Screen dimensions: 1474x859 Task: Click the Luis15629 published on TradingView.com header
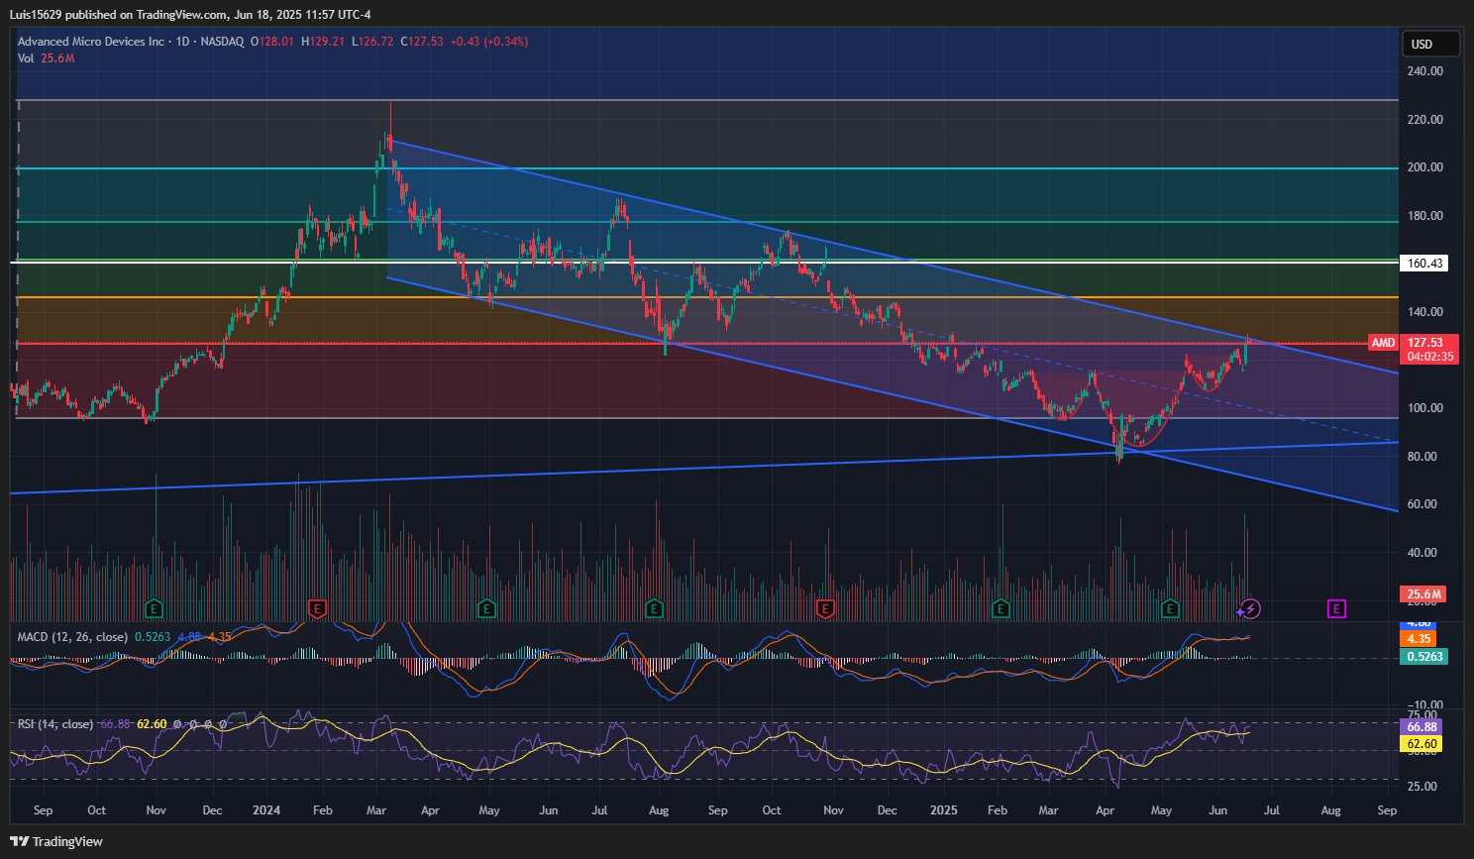(190, 15)
